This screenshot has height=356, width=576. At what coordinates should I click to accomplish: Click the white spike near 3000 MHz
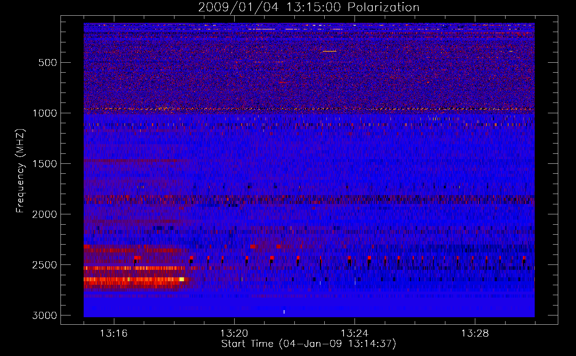pos(284,312)
